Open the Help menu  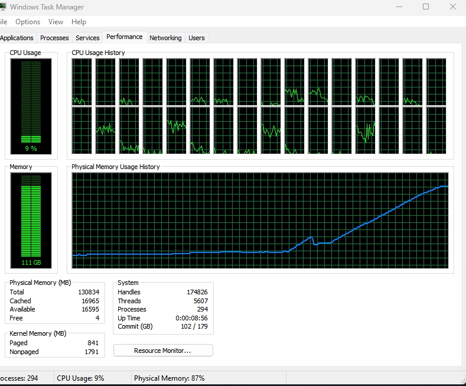click(x=79, y=22)
